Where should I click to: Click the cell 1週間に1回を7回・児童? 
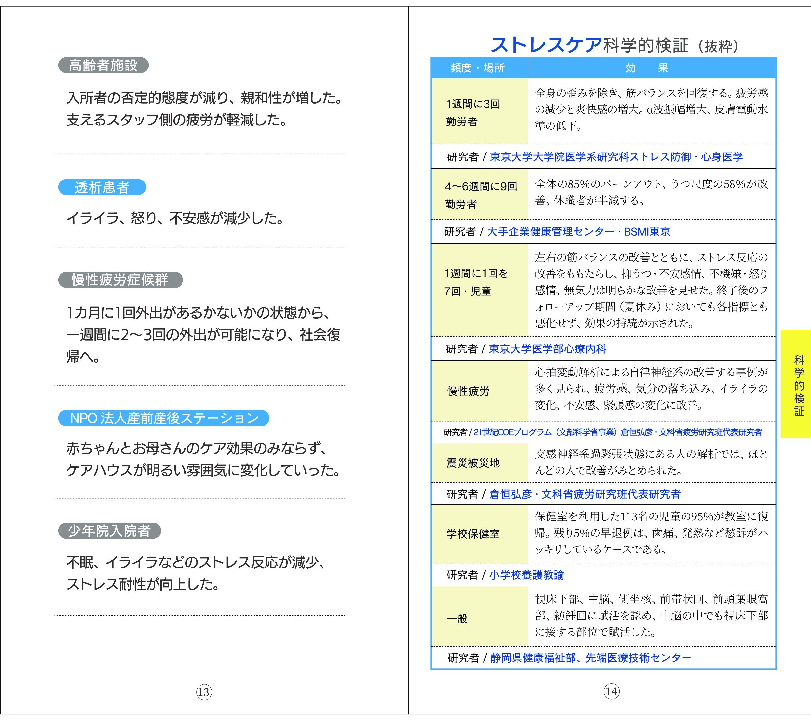[480, 291]
